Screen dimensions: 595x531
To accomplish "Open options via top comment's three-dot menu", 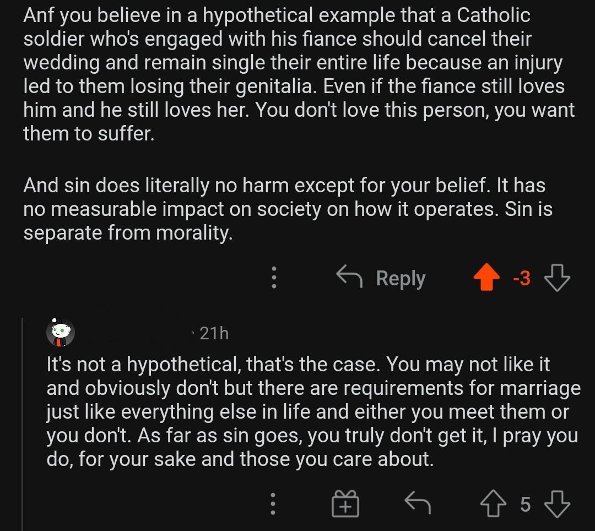I will [x=273, y=278].
